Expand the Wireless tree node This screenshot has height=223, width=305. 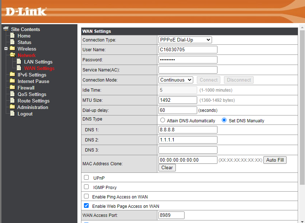[6, 49]
